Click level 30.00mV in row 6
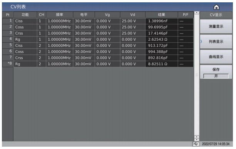The height and width of the screenshot is (149, 236). (x=84, y=52)
